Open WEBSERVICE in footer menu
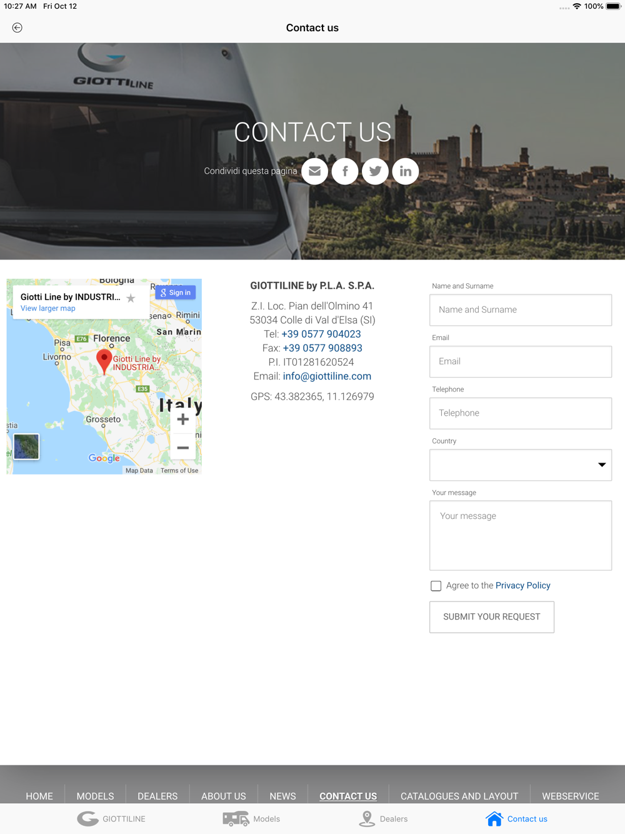The width and height of the screenshot is (625, 834). (x=571, y=796)
